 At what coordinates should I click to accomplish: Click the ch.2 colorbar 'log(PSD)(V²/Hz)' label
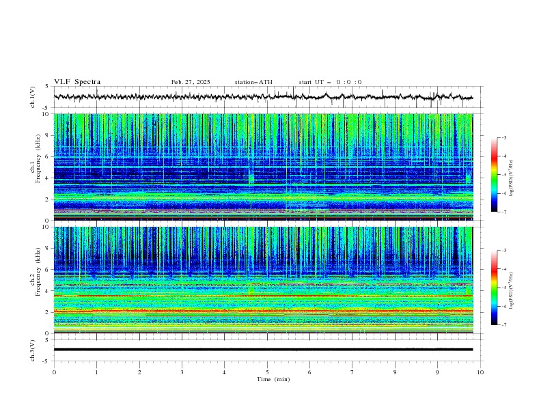pyautogui.click(x=511, y=291)
